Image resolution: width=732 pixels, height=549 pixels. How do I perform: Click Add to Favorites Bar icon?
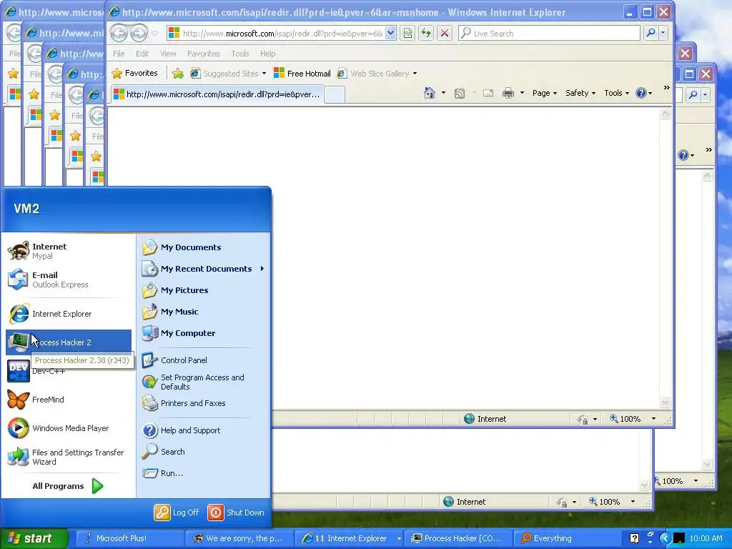point(177,74)
